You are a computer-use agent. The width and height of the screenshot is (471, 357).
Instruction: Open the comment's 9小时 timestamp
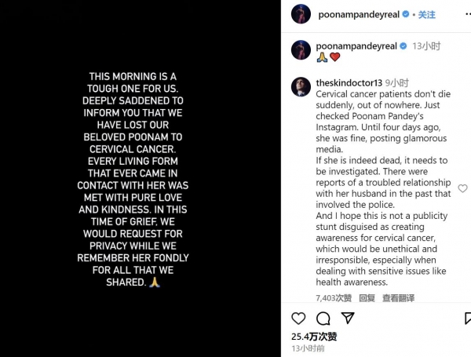(x=398, y=82)
